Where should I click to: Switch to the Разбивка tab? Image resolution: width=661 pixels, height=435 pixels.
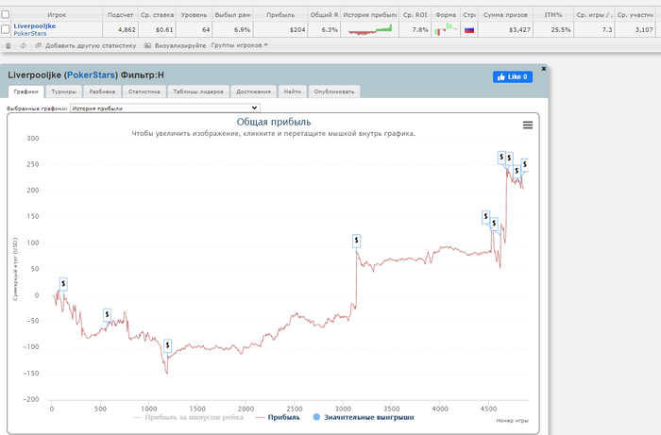coord(102,92)
